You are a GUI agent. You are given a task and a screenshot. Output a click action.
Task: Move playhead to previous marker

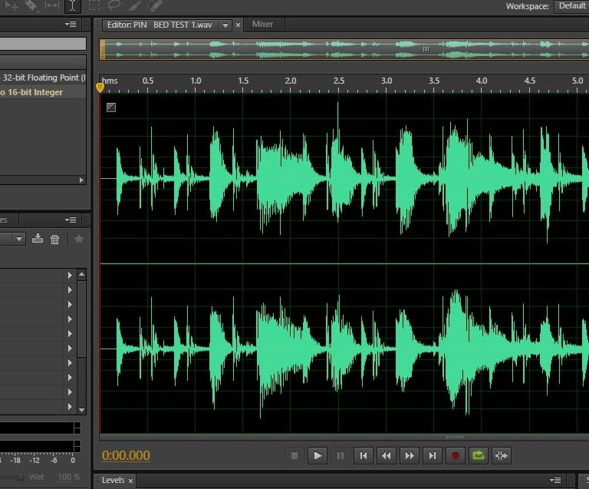364,455
